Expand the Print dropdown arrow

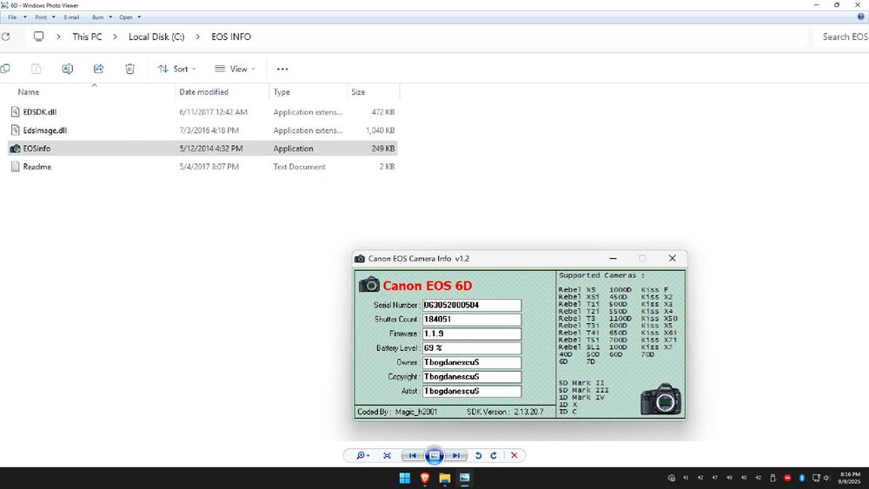click(54, 17)
